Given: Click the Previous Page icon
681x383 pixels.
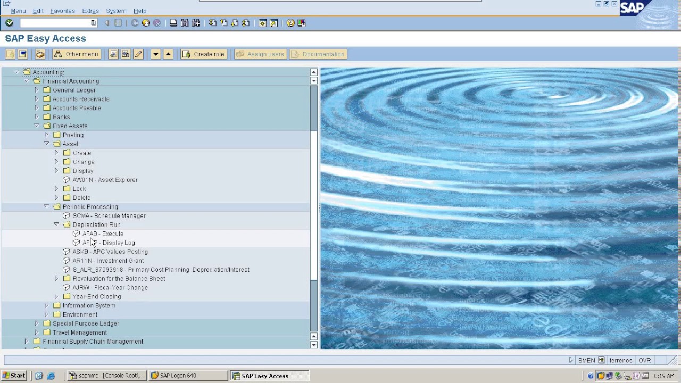Looking at the screenshot, I should [223, 23].
